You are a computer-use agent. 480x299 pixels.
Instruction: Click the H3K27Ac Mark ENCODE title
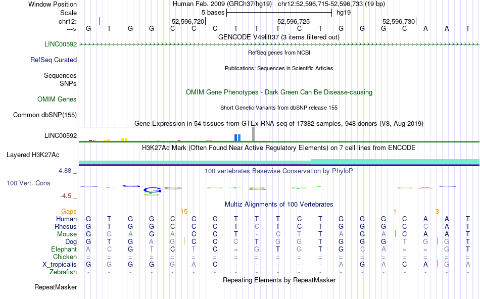pyautogui.click(x=279, y=147)
